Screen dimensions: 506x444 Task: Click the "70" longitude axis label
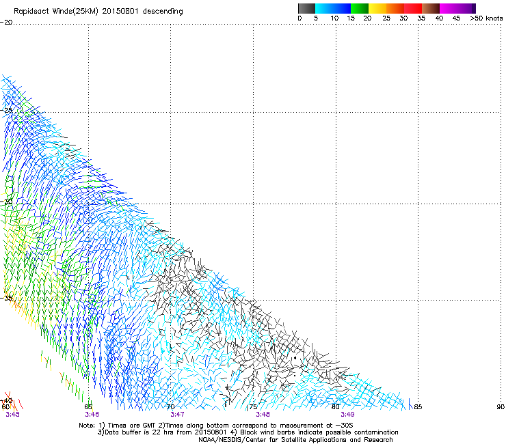click(x=171, y=407)
